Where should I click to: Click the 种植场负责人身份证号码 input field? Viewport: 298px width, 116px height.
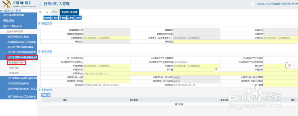(x=280, y=78)
